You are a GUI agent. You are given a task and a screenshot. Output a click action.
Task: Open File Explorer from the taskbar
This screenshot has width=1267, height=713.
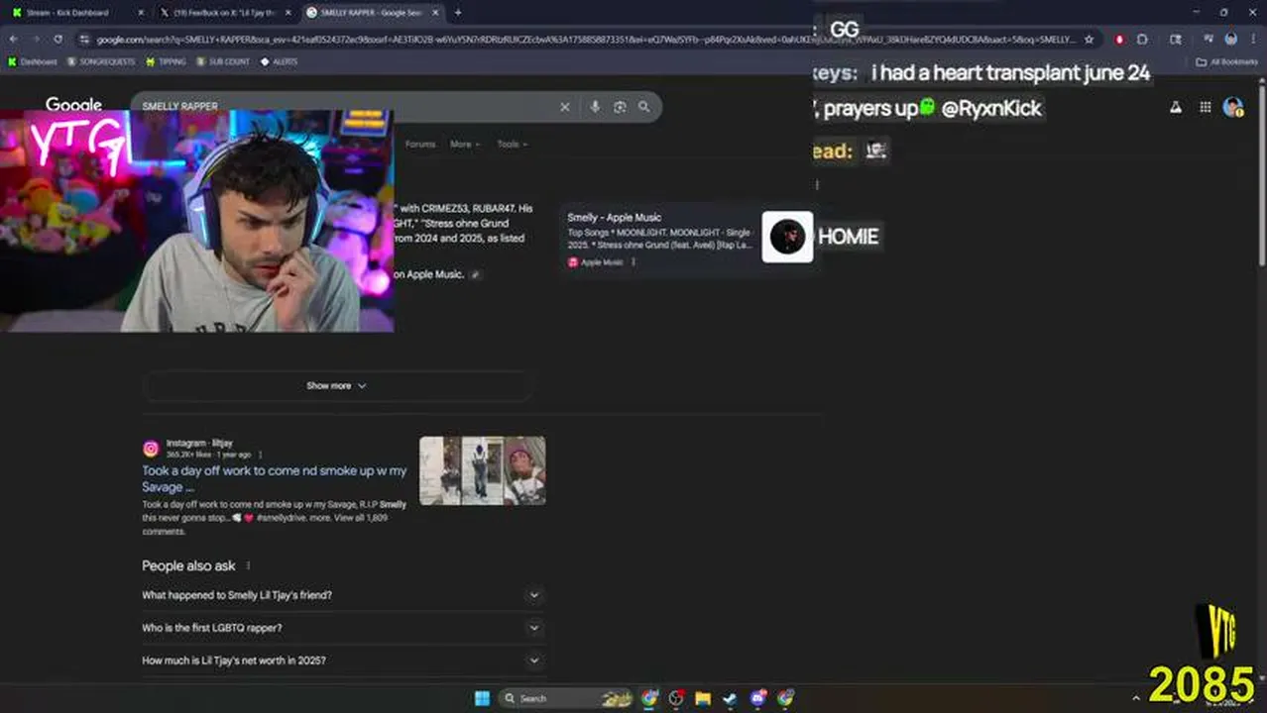click(703, 698)
